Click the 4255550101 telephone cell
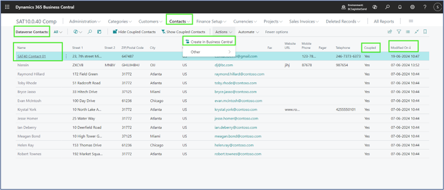444x190 pixels. 346,109
